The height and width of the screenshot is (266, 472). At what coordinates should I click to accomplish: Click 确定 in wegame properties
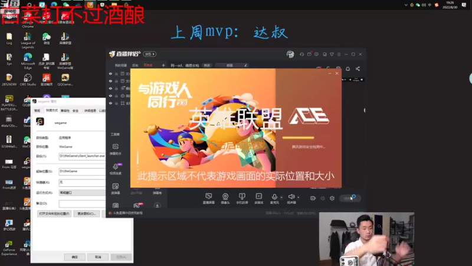(75, 257)
